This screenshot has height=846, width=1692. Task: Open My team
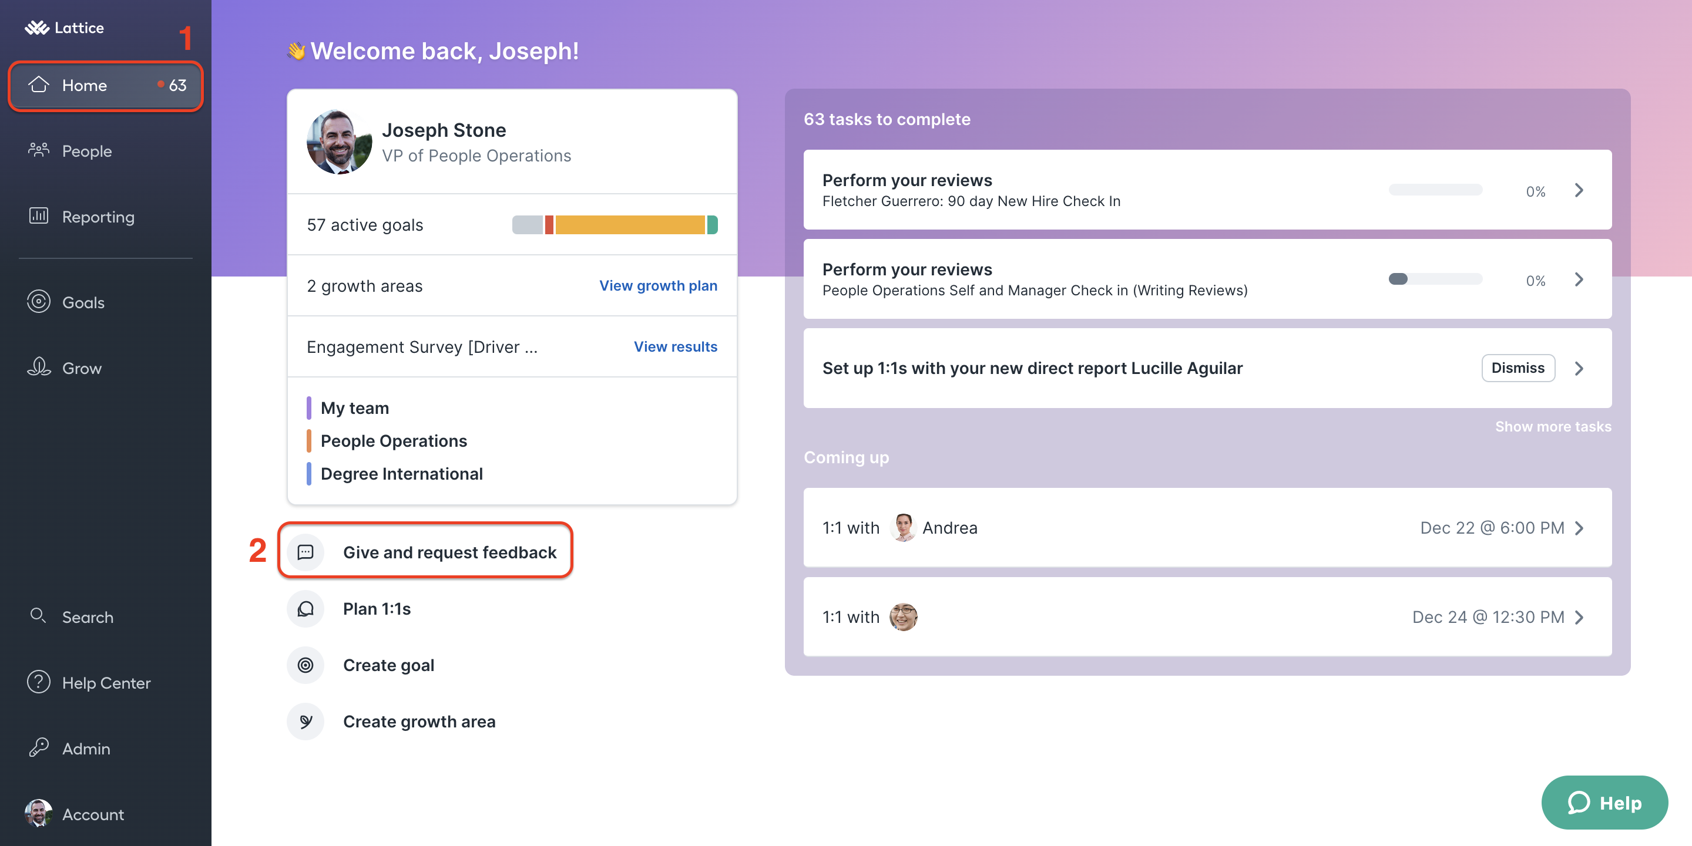point(355,407)
